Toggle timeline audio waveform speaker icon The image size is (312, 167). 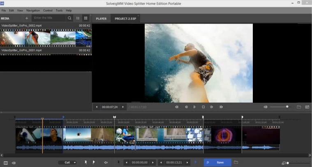tap(14, 163)
